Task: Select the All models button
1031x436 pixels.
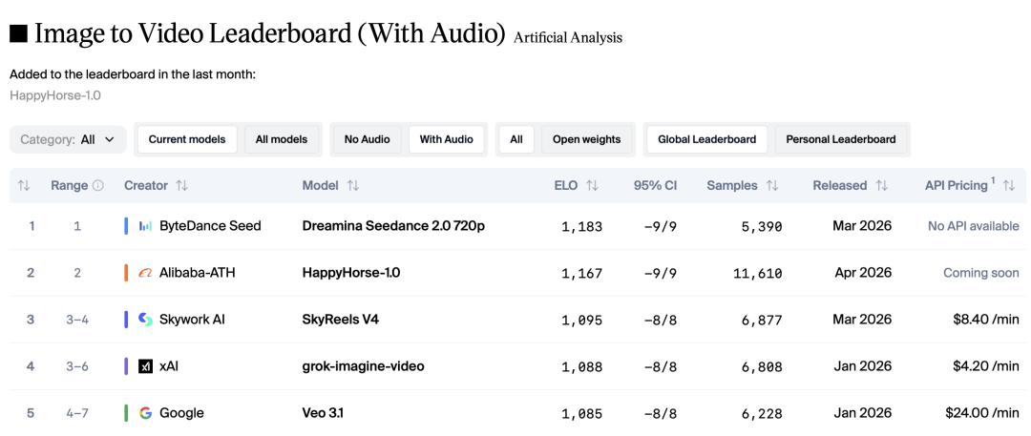Action: point(282,139)
